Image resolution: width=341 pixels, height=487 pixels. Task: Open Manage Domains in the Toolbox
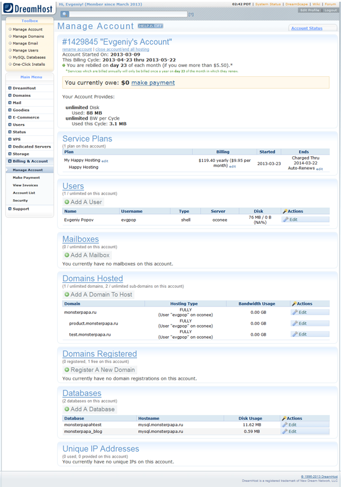(x=29, y=37)
